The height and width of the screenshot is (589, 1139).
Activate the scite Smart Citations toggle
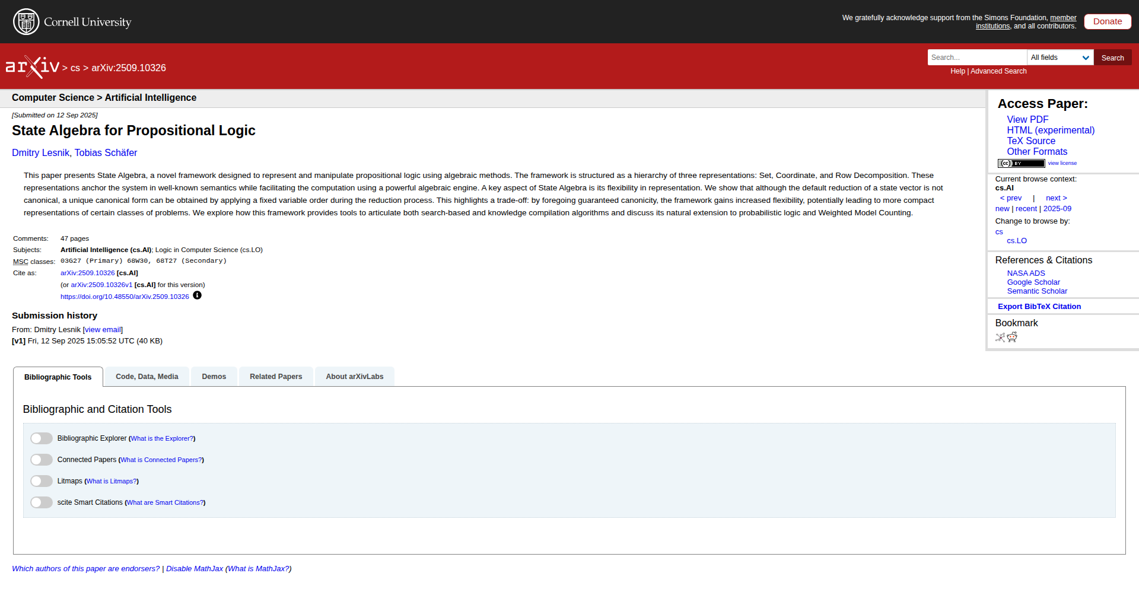click(x=42, y=502)
